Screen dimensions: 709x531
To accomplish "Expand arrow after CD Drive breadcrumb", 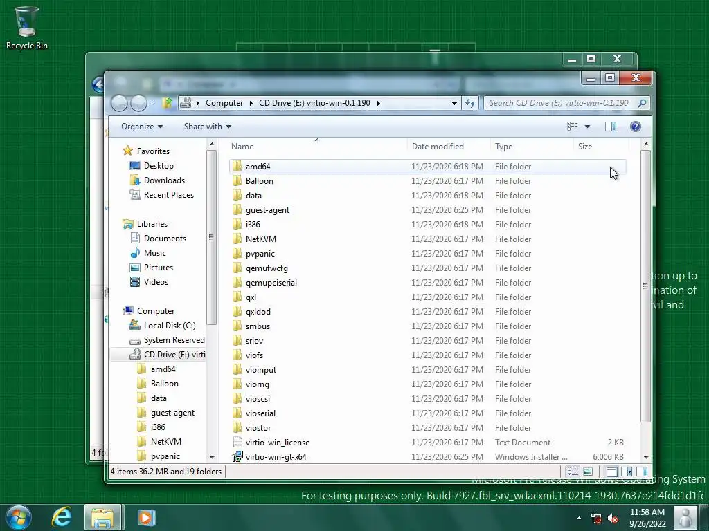I will (x=379, y=104).
